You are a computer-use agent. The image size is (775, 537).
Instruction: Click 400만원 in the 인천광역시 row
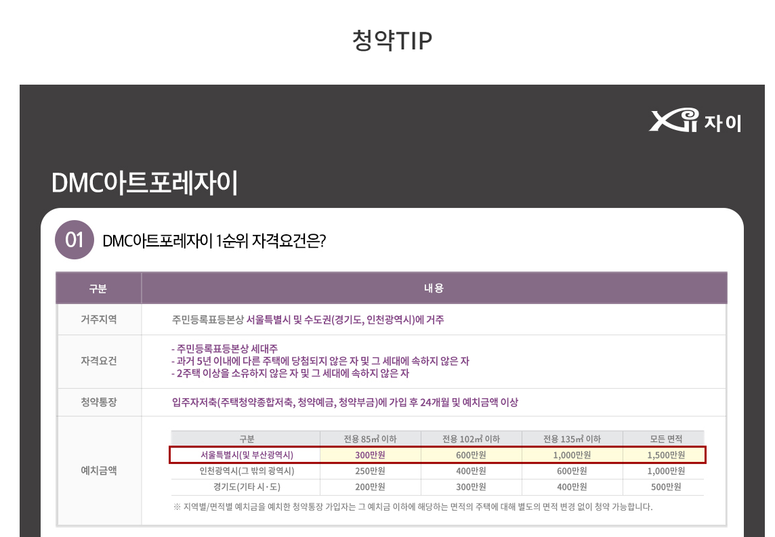471,471
